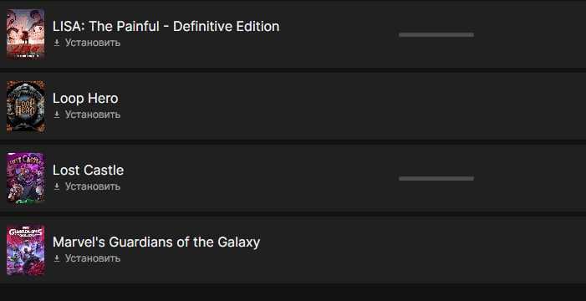Image resolution: width=586 pixels, height=301 pixels.
Task: Click download icon under Marvel's Guardians of the Galaxy
Action: tap(57, 258)
